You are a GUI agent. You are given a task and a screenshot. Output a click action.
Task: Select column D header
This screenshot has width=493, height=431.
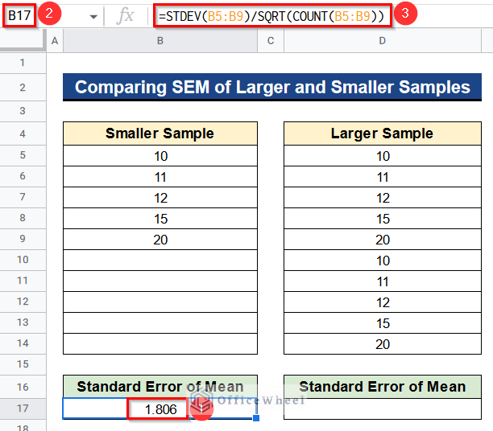(383, 41)
